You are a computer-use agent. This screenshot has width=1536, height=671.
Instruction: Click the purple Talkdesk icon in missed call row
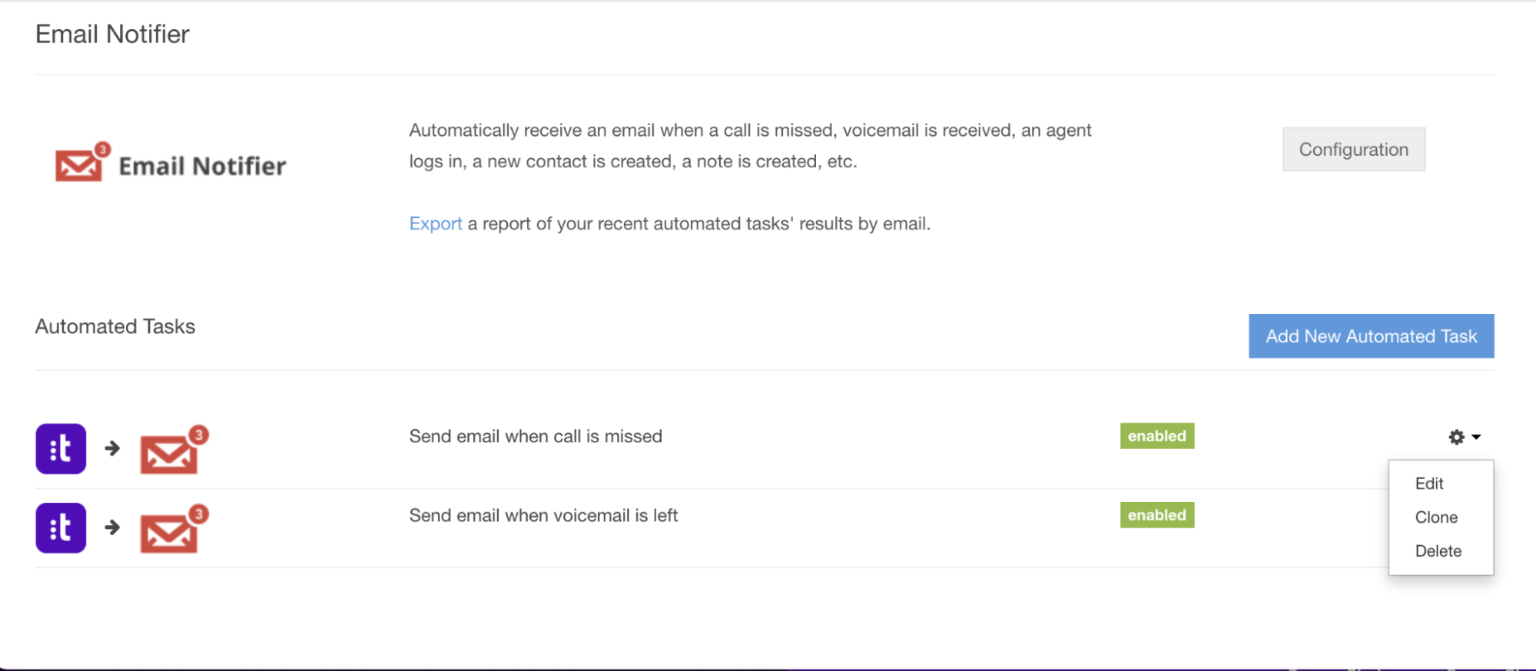pyautogui.click(x=61, y=448)
